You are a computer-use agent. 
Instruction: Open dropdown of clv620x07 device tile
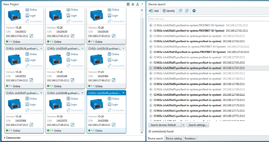tap(41, 93)
